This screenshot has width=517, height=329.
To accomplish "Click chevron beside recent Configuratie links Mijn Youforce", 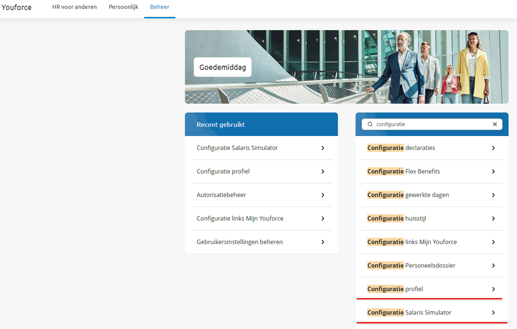I will (x=323, y=219).
